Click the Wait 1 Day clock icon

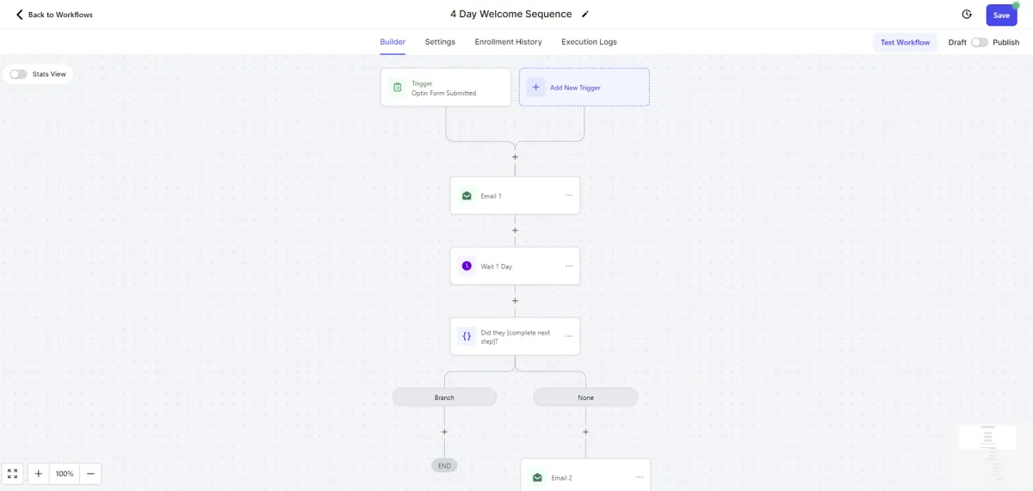click(x=467, y=267)
